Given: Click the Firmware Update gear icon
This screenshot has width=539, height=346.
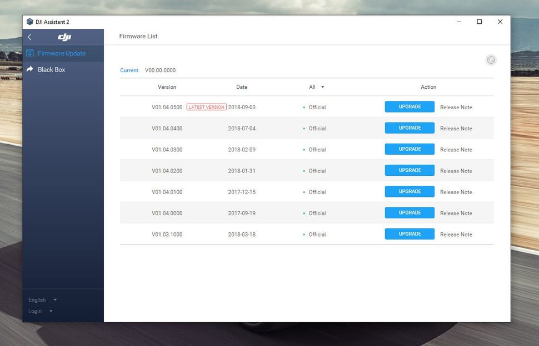Looking at the screenshot, I should 29,53.
